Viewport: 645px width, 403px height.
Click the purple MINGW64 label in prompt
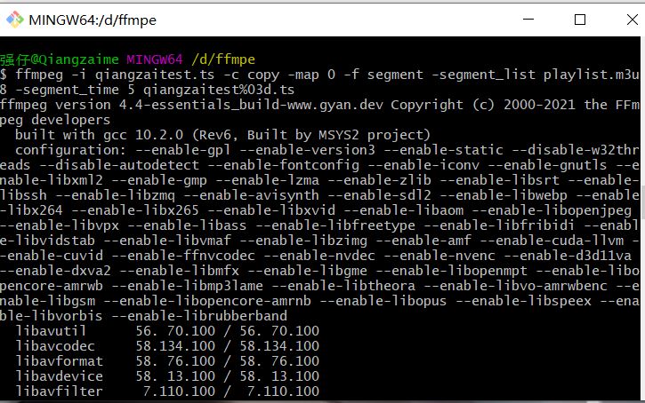[x=157, y=59]
